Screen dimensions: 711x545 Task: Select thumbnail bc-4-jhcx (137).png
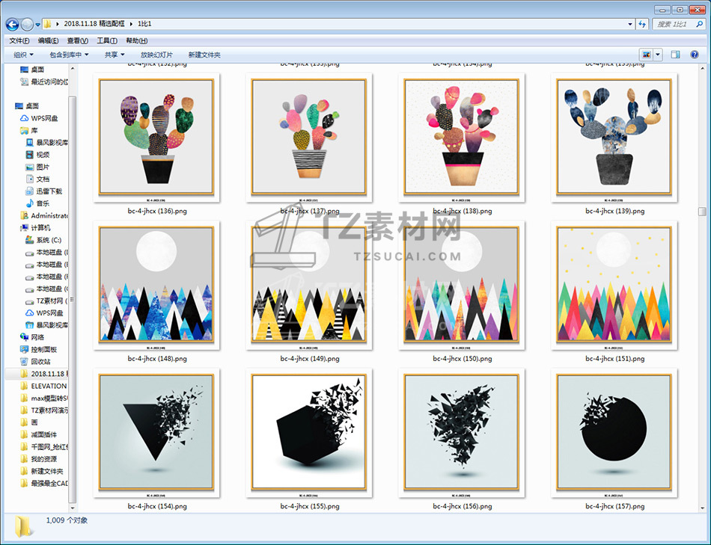pyautogui.click(x=309, y=138)
